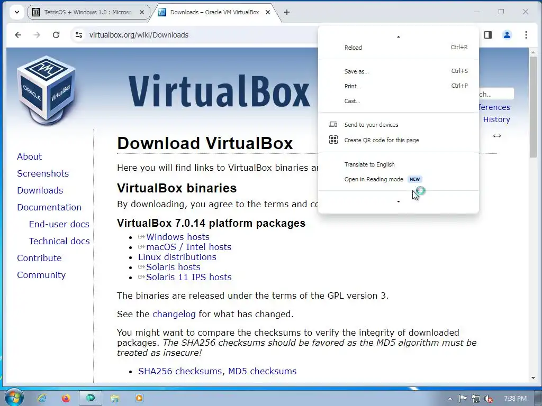Click Solaris hosts link
This screenshot has width=542, height=406.
click(173, 267)
